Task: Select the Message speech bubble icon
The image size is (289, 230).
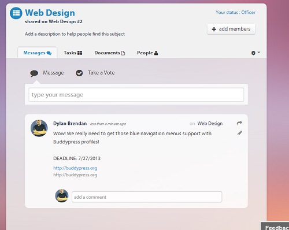Action: (34, 73)
